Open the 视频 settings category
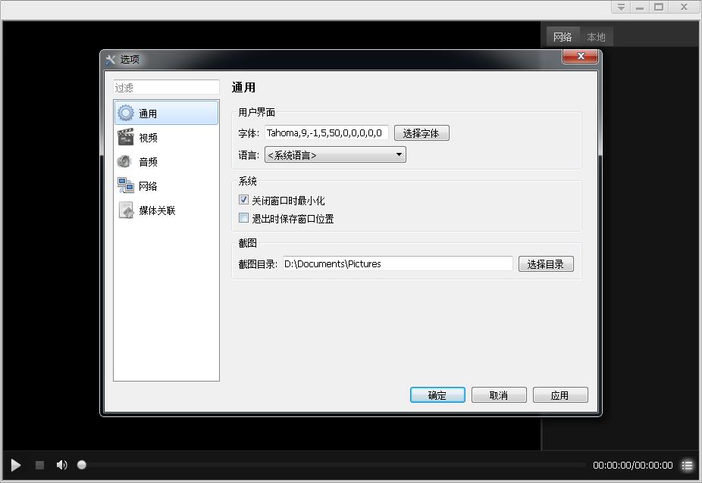Image resolution: width=702 pixels, height=483 pixels. tap(147, 137)
